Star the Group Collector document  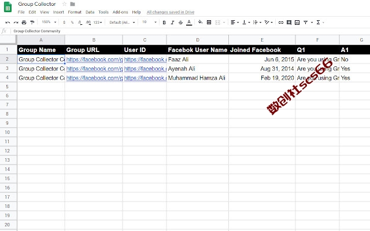coord(64,4)
